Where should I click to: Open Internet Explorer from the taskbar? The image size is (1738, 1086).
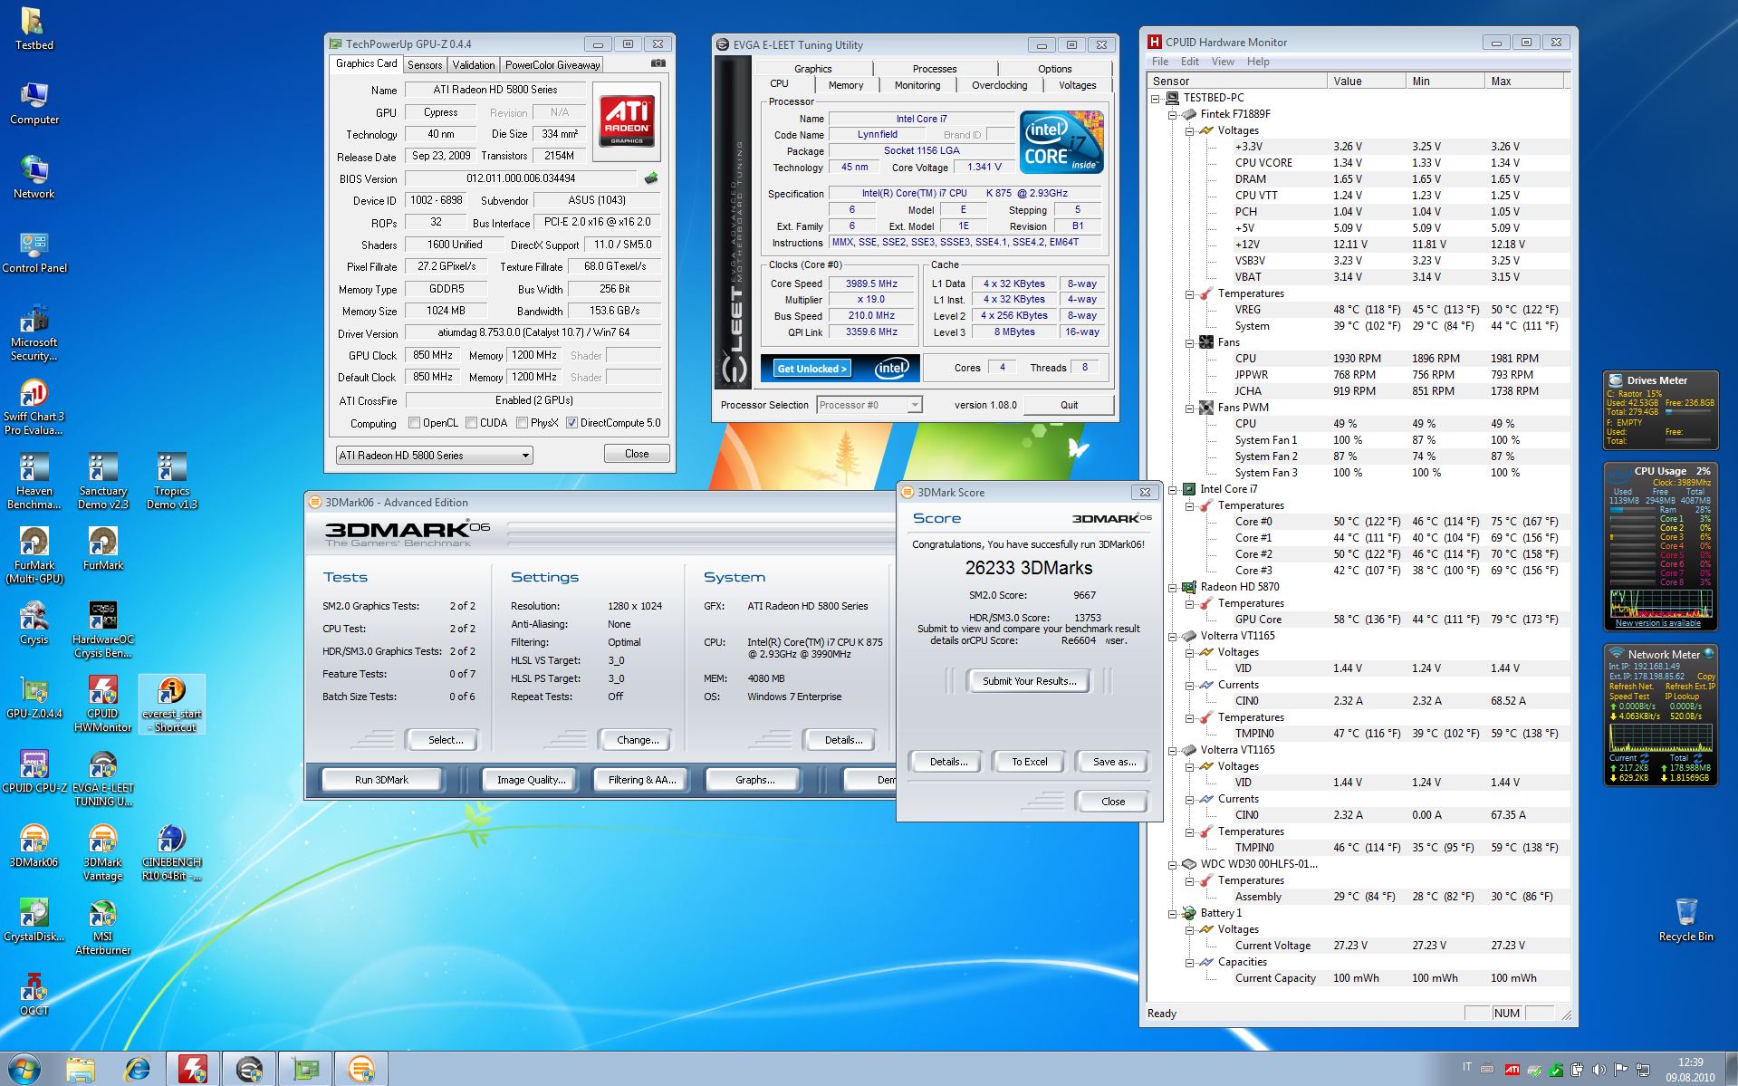(138, 1069)
